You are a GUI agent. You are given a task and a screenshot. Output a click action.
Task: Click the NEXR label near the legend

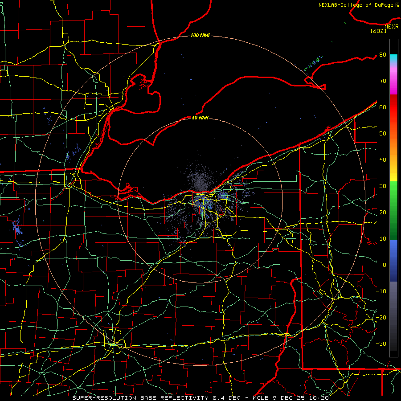tap(392, 27)
